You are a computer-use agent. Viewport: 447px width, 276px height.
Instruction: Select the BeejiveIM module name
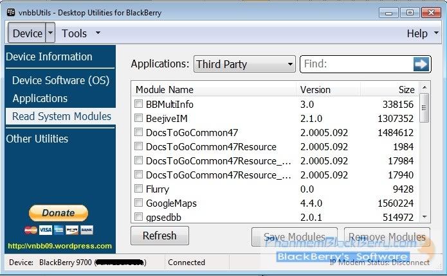(x=167, y=119)
